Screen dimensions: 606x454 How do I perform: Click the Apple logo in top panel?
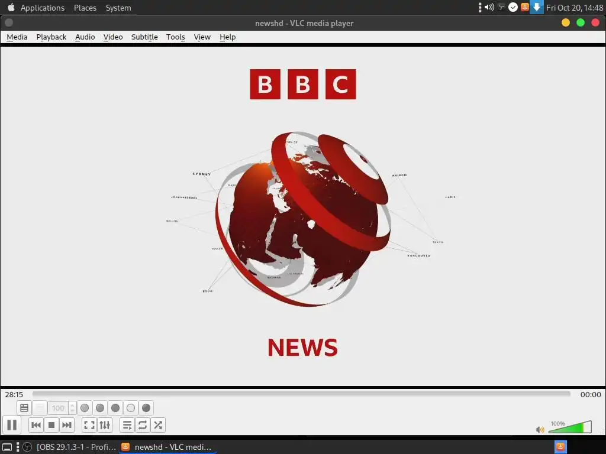tap(11, 7)
